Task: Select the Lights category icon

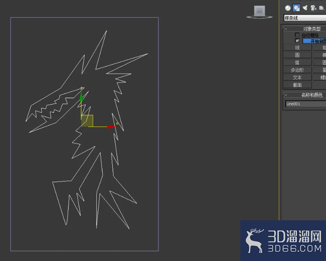Action: 305,8
